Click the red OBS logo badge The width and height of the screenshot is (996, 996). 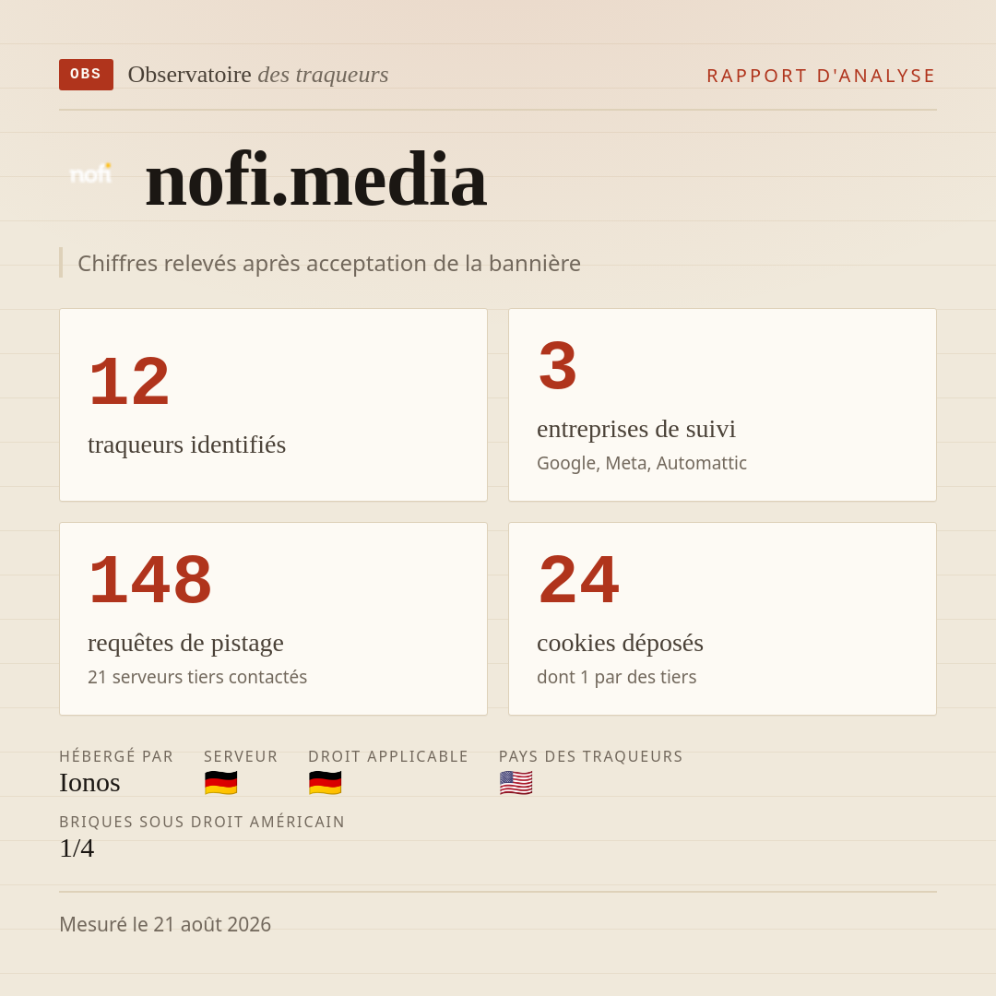pos(86,75)
